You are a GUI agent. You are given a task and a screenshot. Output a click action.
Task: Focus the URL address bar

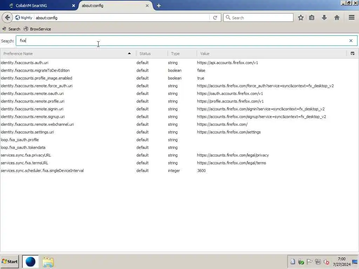(x=121, y=18)
